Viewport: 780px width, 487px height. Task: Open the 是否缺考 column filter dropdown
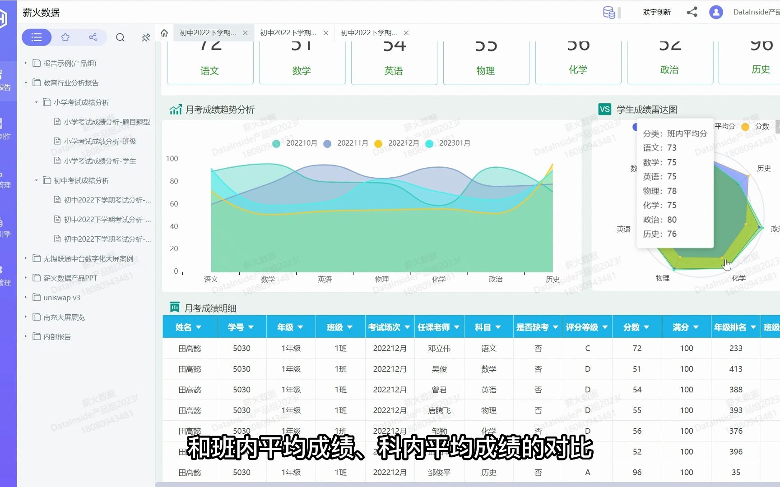(x=556, y=327)
